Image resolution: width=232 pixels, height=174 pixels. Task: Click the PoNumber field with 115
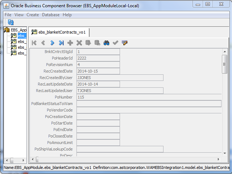coord(149,97)
